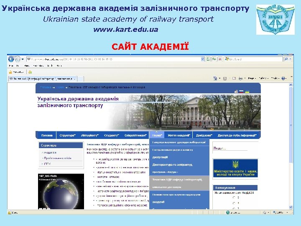Click the Compatibility View icon
This screenshot has height=226, width=301.
(208, 59)
